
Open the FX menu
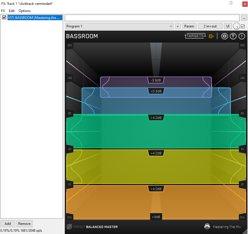3,11
